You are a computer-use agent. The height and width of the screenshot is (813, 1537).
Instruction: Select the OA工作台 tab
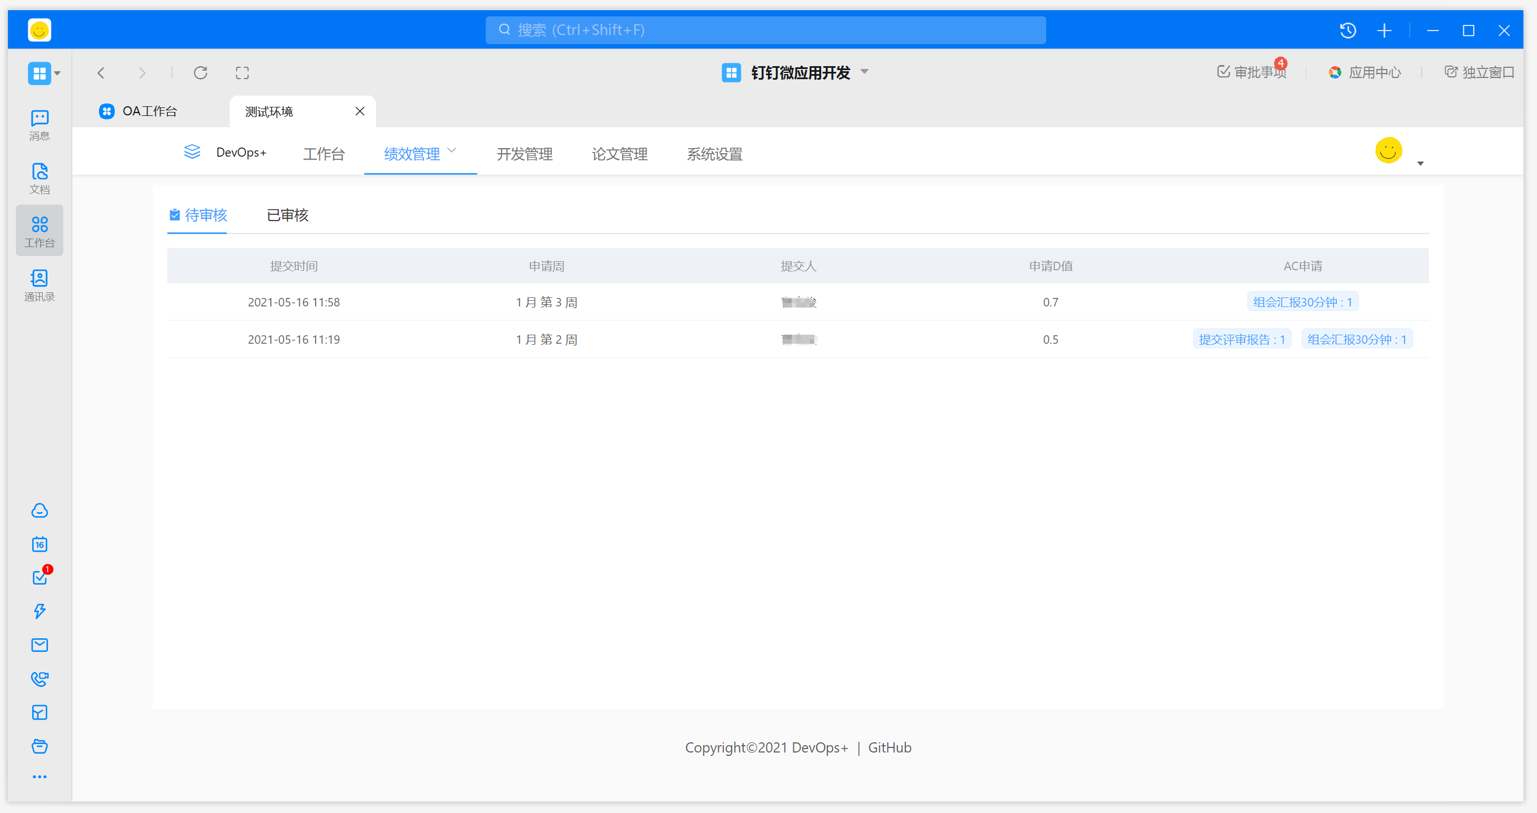point(149,111)
